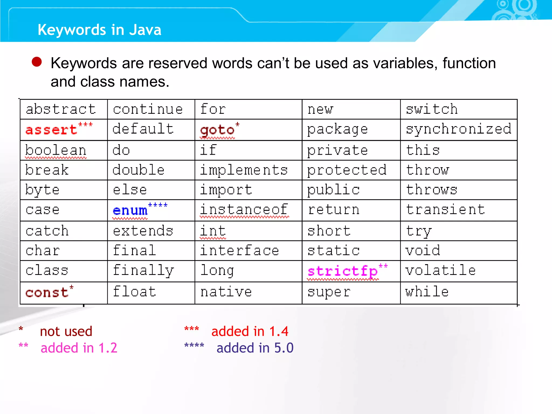Viewport: 552px width, 414px height.
Task: Select the 'new' keyword cell
Action: pyautogui.click(x=351, y=109)
